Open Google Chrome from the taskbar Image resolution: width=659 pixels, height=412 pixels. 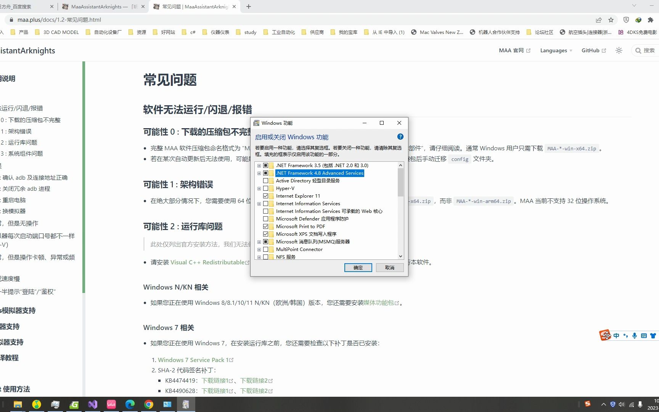coord(149,404)
